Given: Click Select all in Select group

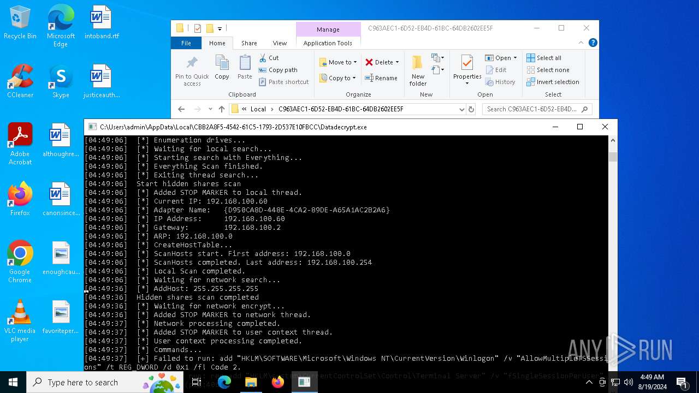Looking at the screenshot, I should coord(544,58).
